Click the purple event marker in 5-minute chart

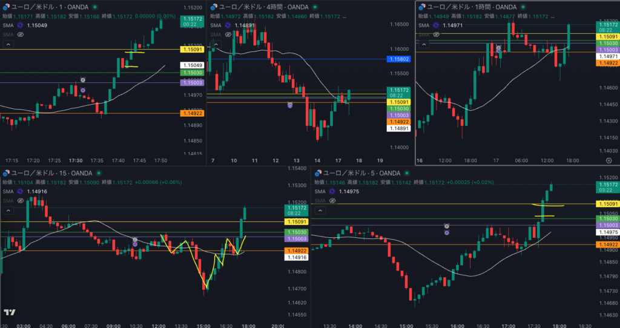446,232
